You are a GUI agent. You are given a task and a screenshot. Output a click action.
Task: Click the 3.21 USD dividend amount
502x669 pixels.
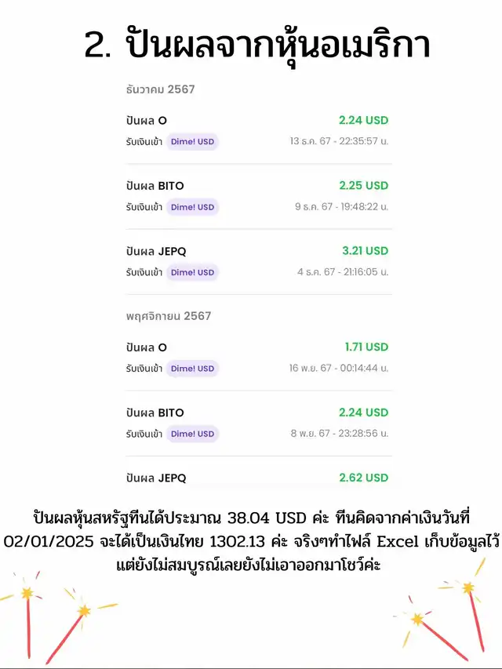(x=365, y=251)
